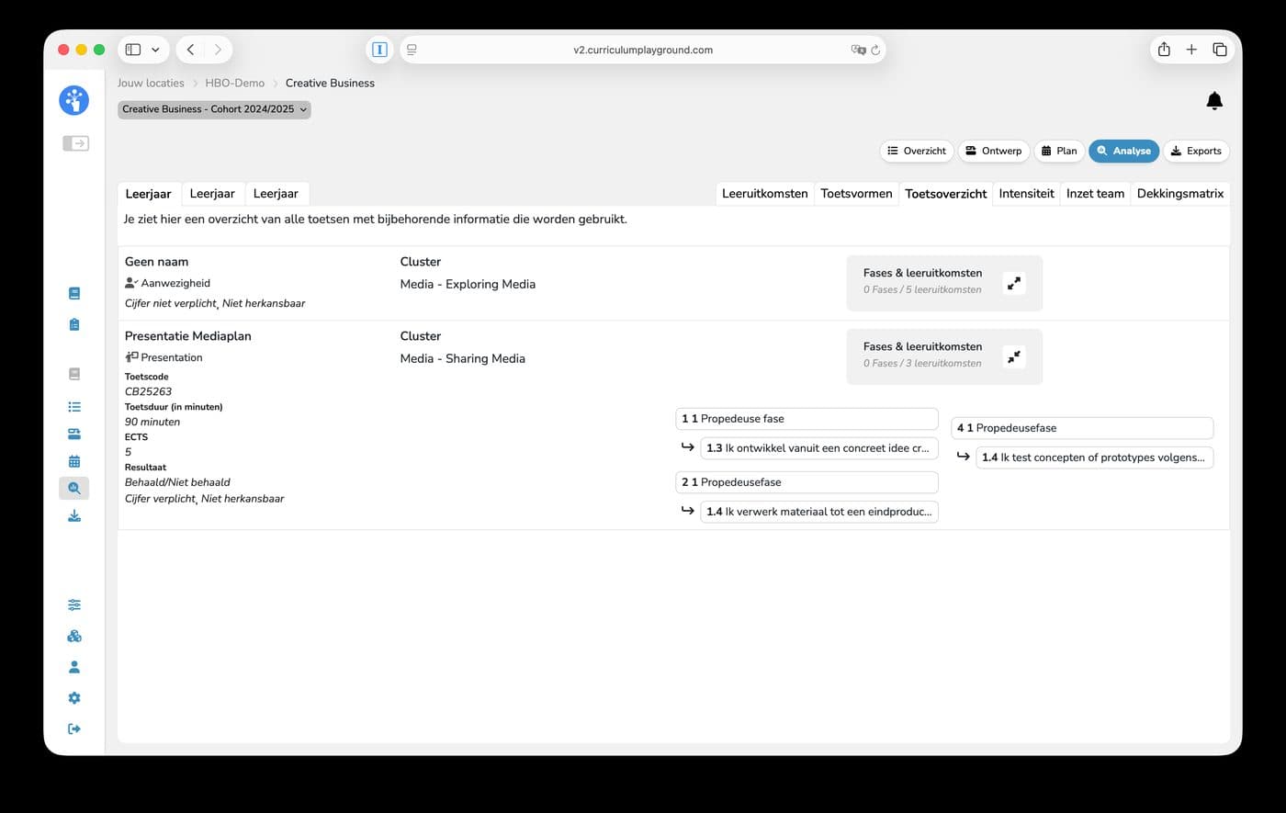Click the 'Media - Sharing Media' cluster text
This screenshot has height=813, width=1286.
(463, 358)
